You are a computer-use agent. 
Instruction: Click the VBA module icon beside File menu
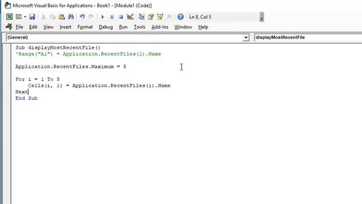click(x=9, y=27)
